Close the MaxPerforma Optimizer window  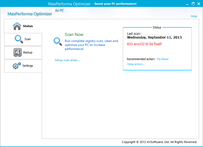[199, 4]
